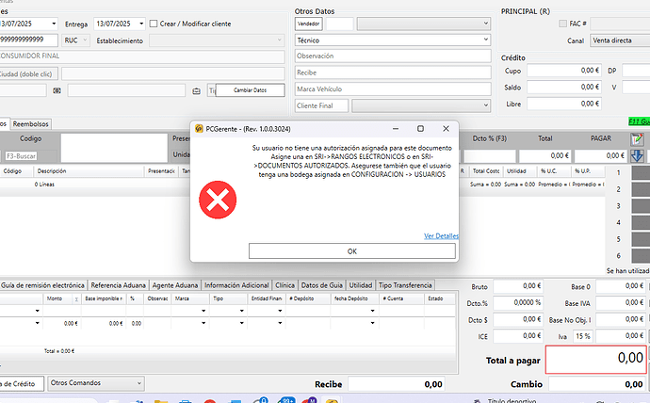Click the Ciudad (doble clic) field
The image size is (650, 403).
click(x=27, y=74)
